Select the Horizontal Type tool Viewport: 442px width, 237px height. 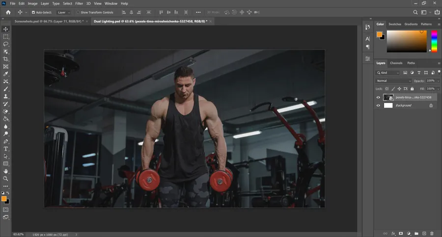[x=6, y=149]
